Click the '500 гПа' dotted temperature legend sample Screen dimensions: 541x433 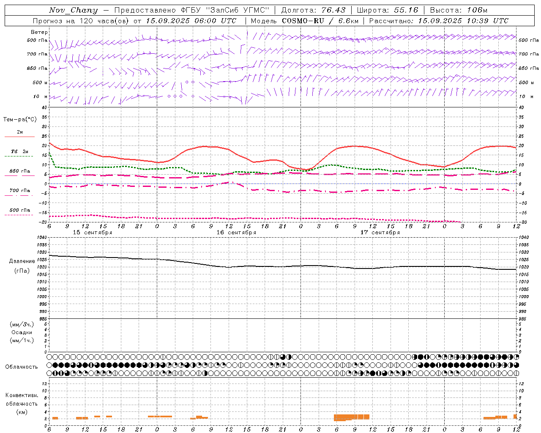(x=19, y=215)
